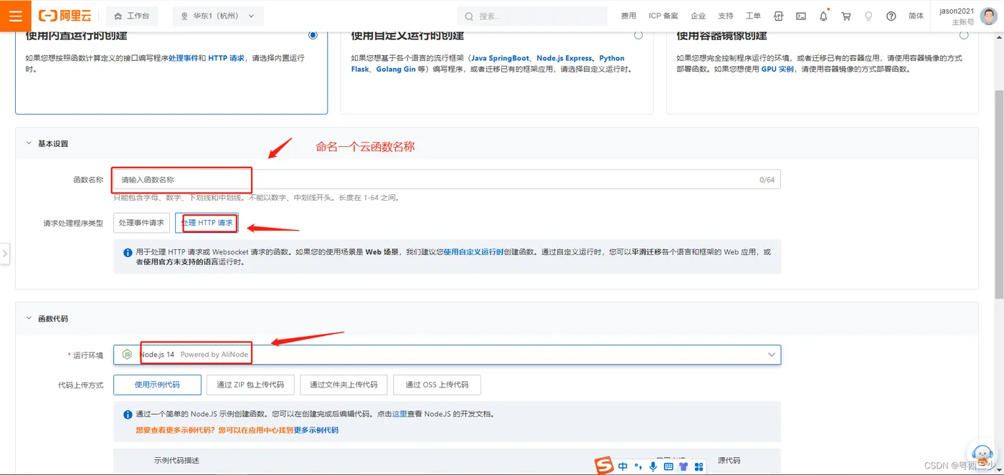Viewport: 1004px width, 475px height.
Task: Open the 工作台 workbench button
Action: [x=132, y=16]
